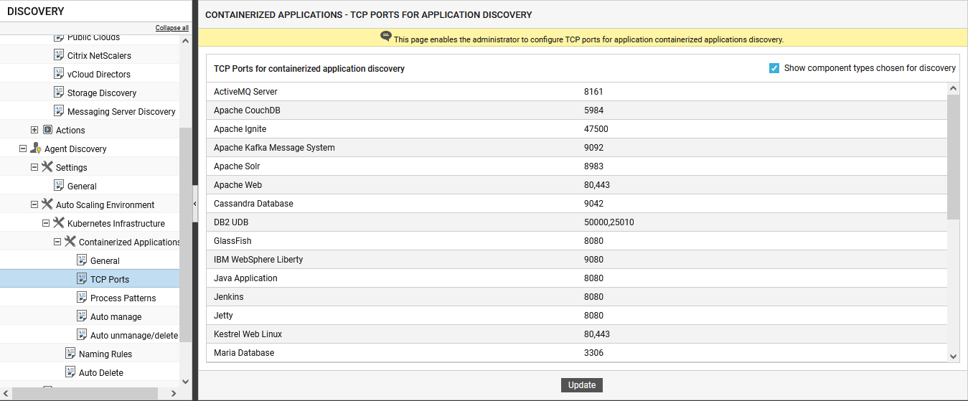Click the Apache Ignite port 47500
Screen dimensions: 968x401
(x=596, y=129)
